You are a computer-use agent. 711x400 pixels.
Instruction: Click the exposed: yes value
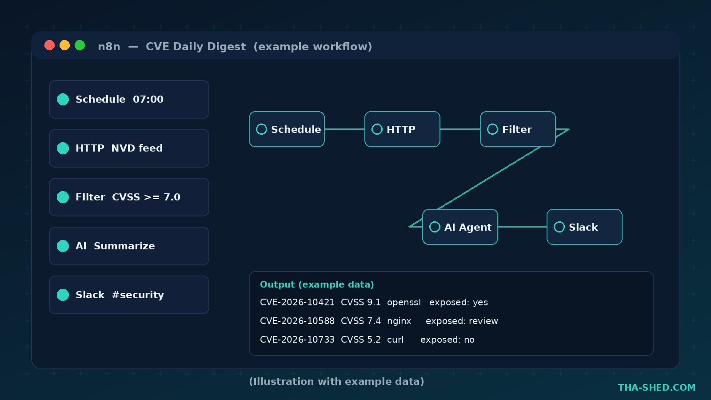[459, 302]
